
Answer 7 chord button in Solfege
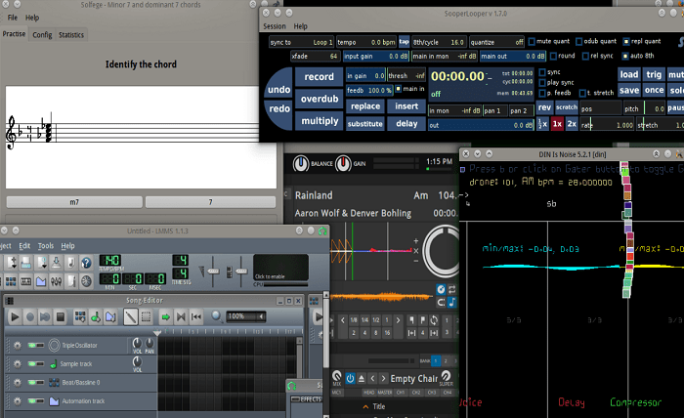click(x=210, y=202)
